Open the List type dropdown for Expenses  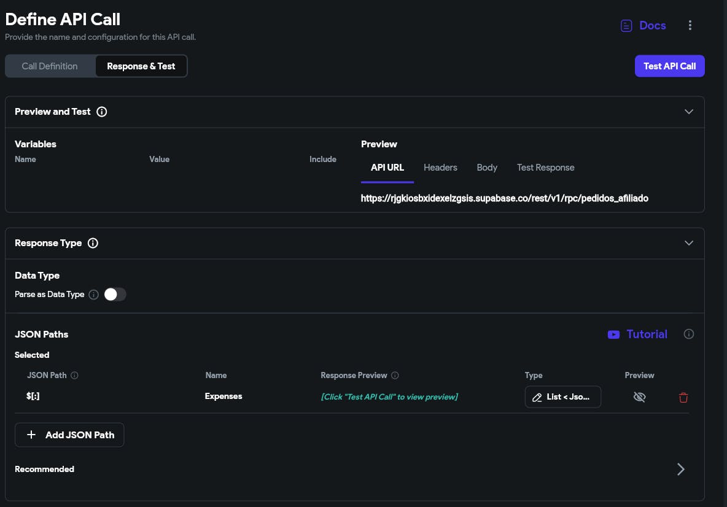pyautogui.click(x=562, y=397)
